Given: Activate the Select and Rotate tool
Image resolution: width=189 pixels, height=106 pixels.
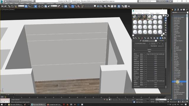Looking at the screenshot, I should [43, 6].
